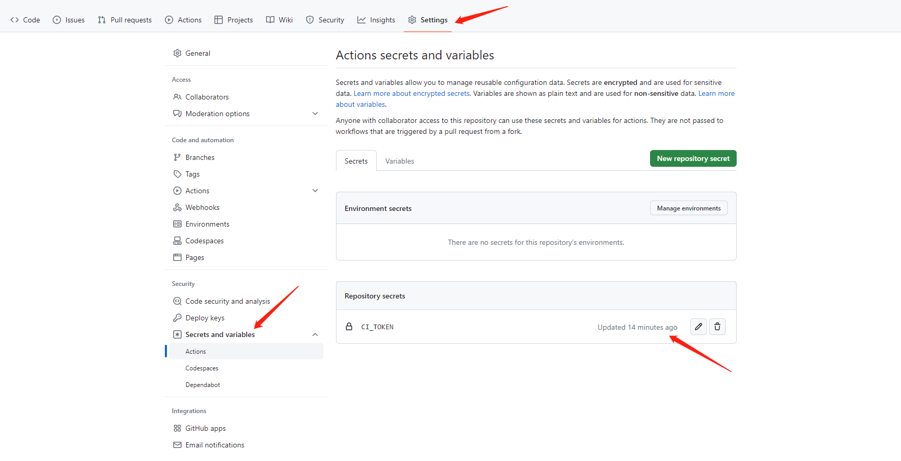Select Actions under Secrets and variables
Viewport: 901px width, 461px height.
(246, 351)
